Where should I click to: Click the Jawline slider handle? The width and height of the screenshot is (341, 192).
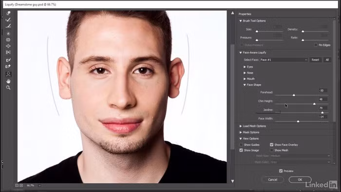pos(322,113)
